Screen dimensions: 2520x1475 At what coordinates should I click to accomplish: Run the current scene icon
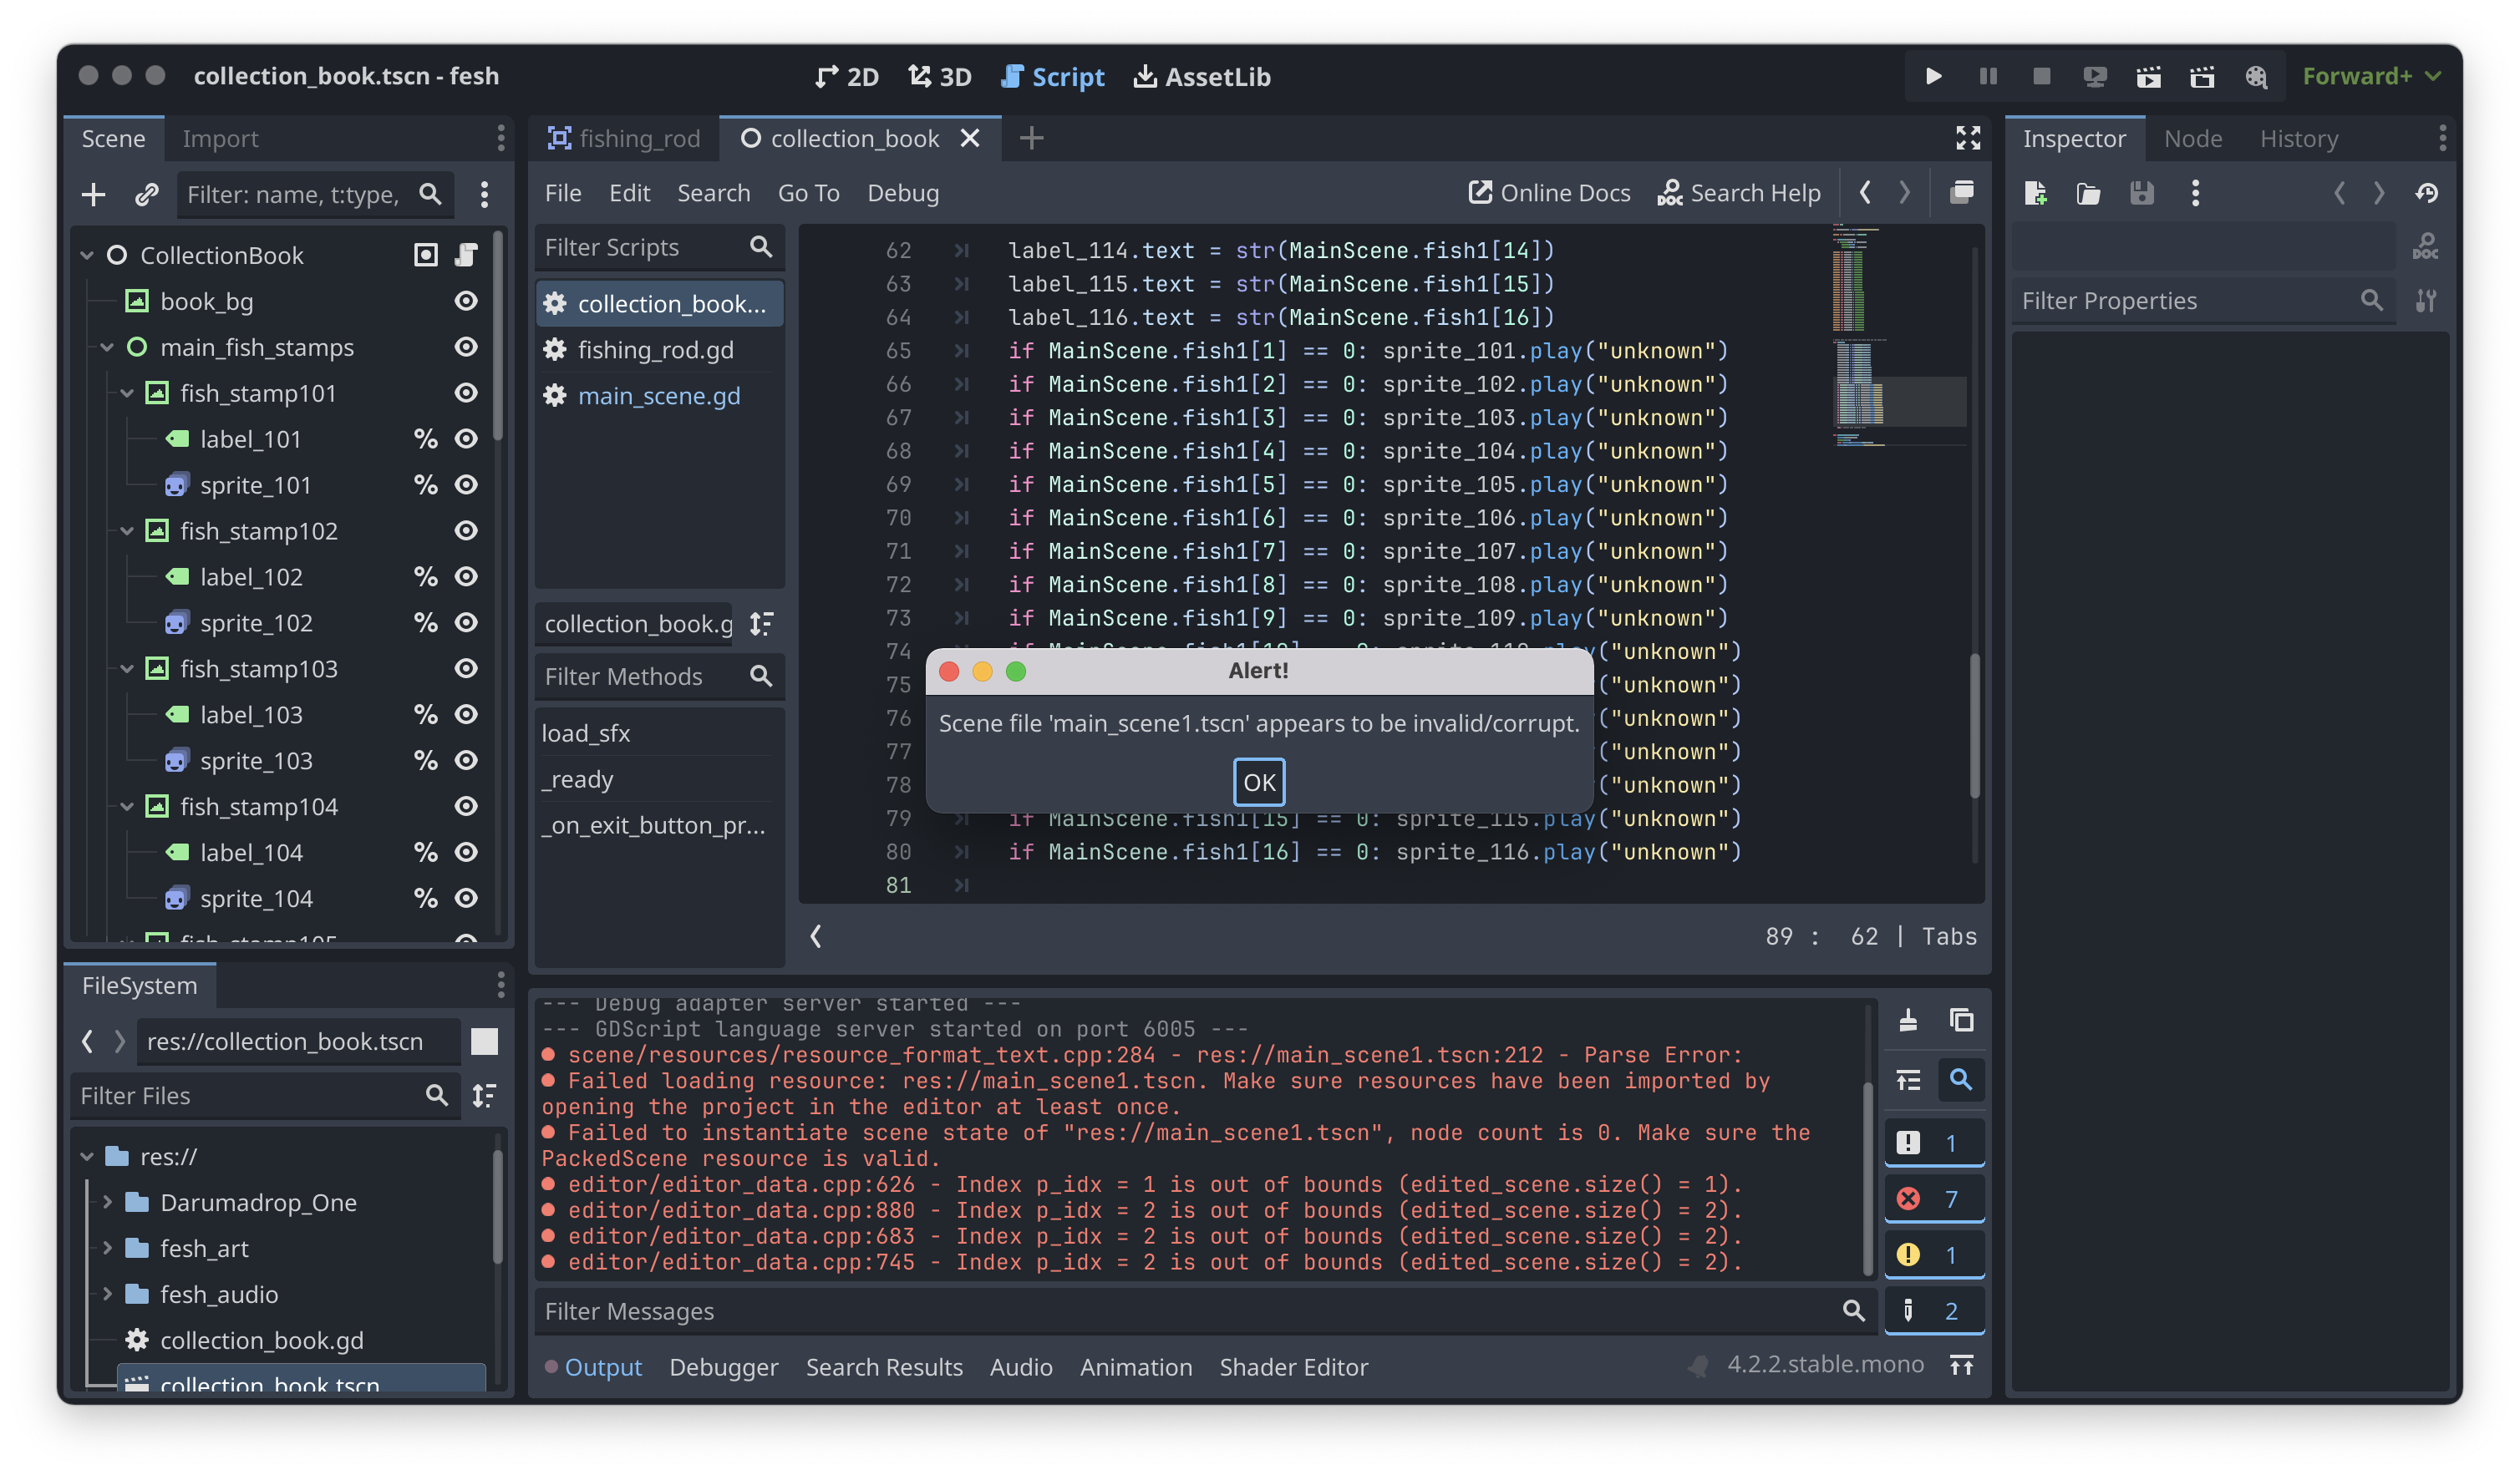(x=2148, y=77)
